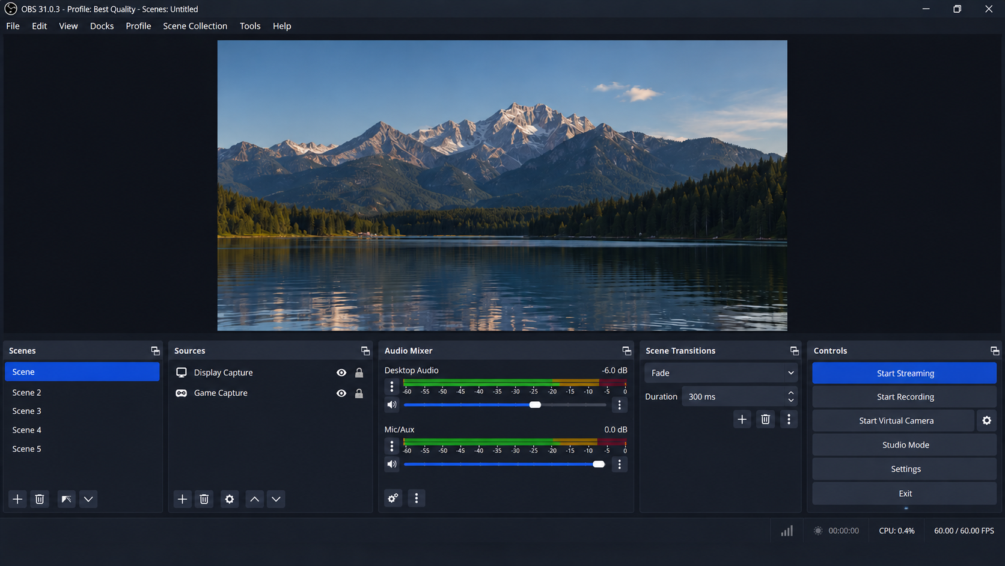Adjust Desktop Audio volume slider
The width and height of the screenshot is (1005, 566).
point(505,405)
